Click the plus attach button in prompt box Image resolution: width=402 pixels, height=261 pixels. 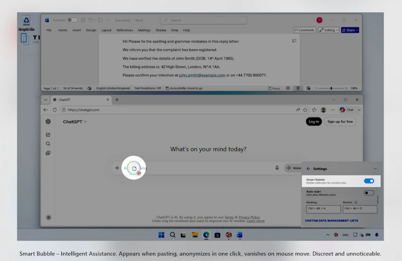(117, 168)
